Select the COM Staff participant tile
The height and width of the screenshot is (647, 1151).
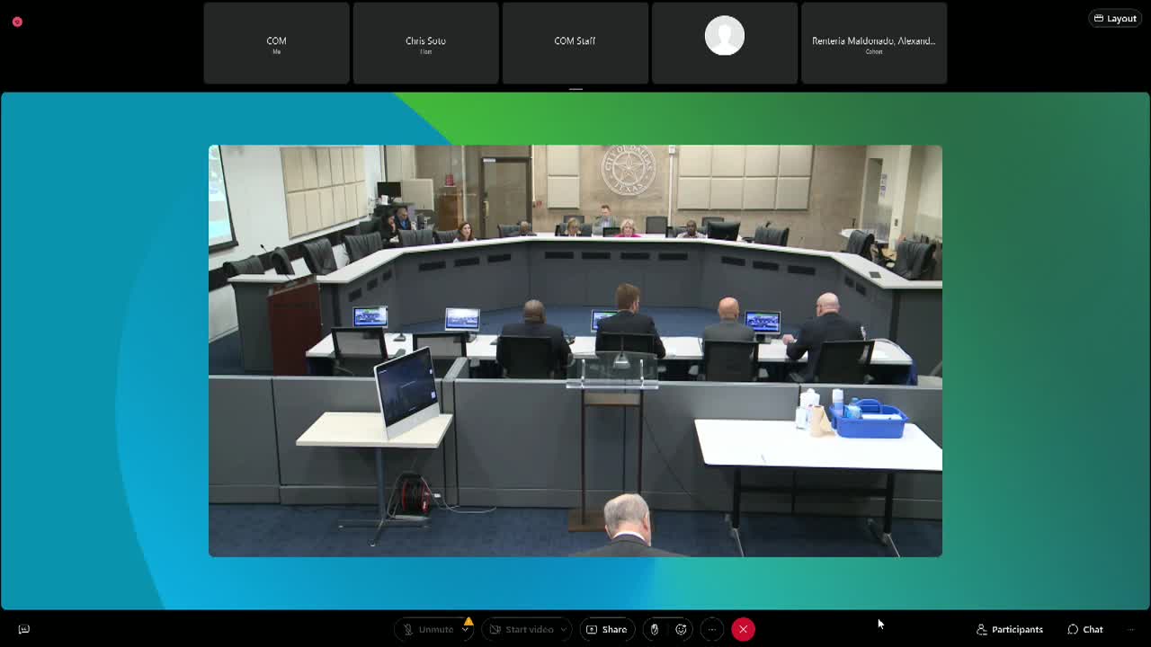pos(575,43)
